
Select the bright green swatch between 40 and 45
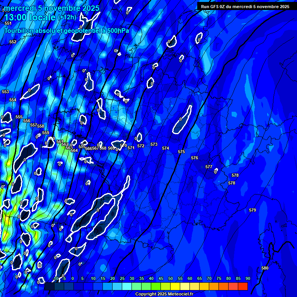[x=156, y=287]
